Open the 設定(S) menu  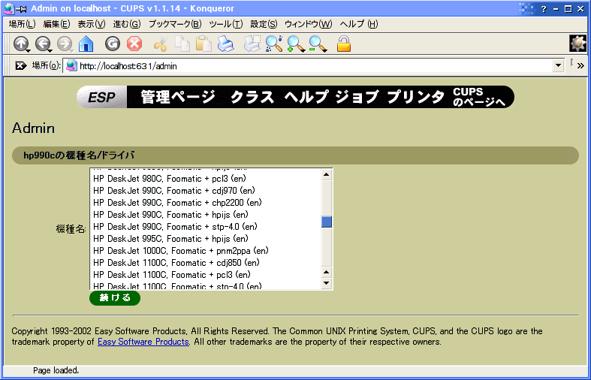[263, 24]
